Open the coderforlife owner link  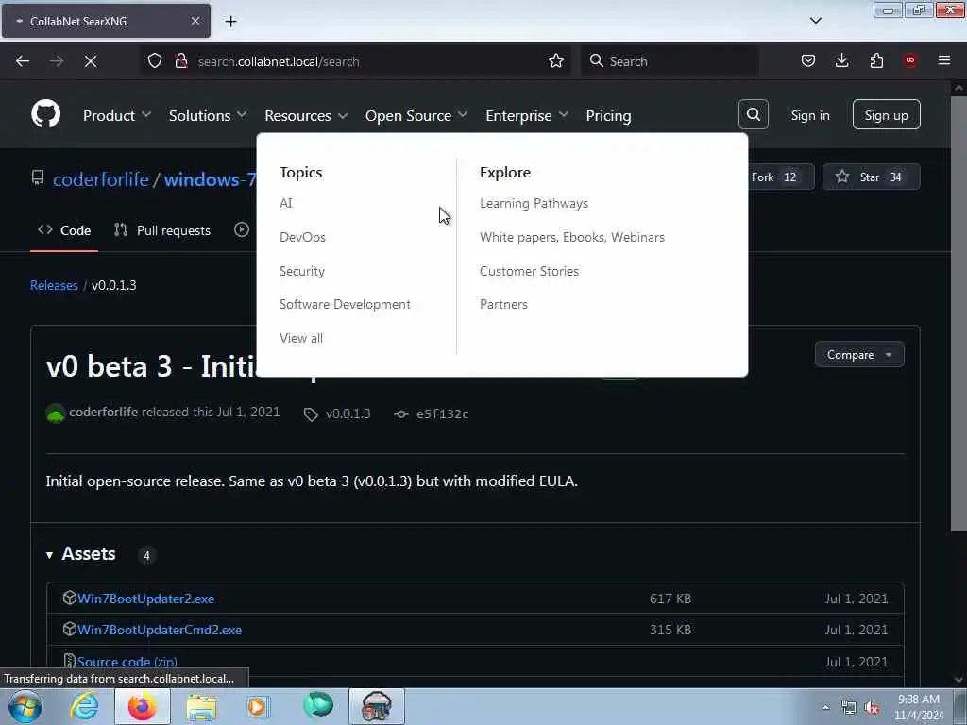100,178
